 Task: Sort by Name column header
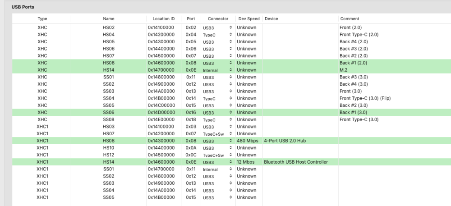point(109,18)
